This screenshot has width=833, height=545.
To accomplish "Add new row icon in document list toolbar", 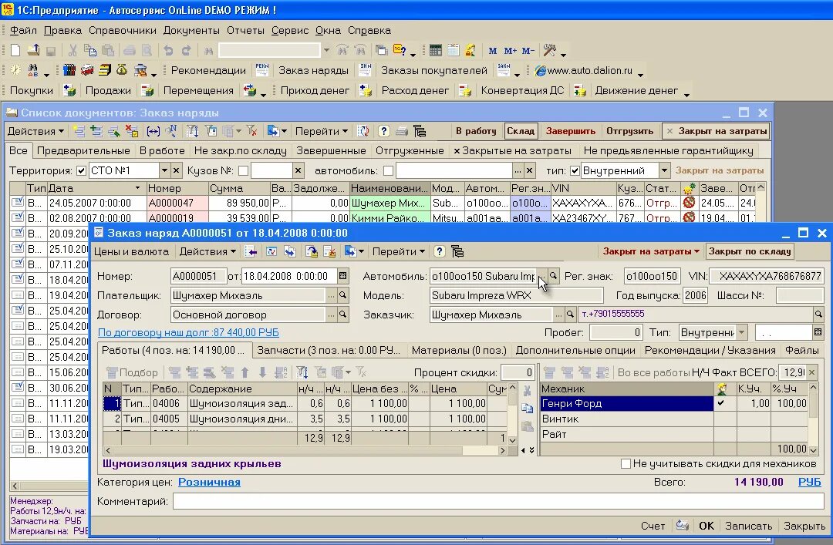I will tap(79, 131).
